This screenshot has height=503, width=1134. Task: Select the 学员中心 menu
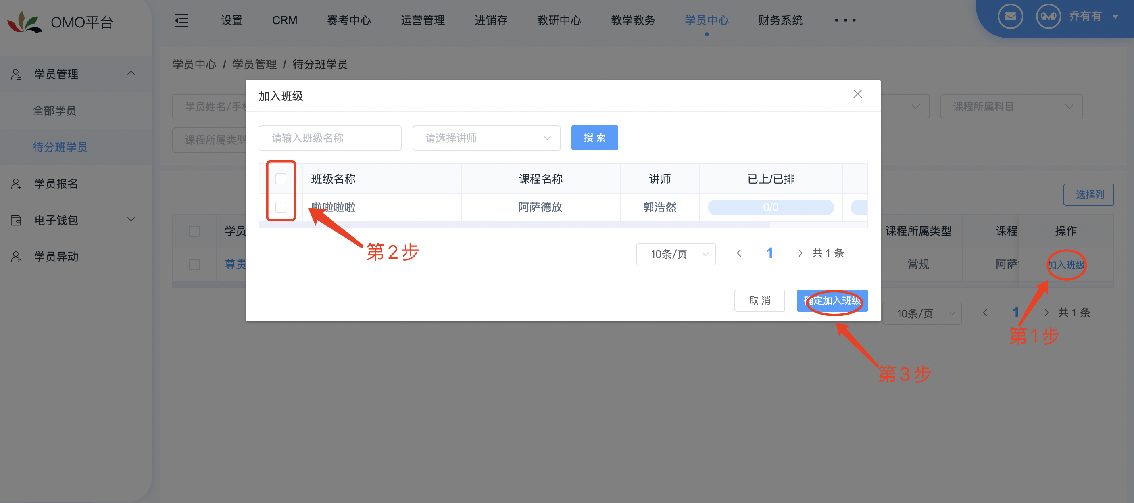tap(707, 20)
